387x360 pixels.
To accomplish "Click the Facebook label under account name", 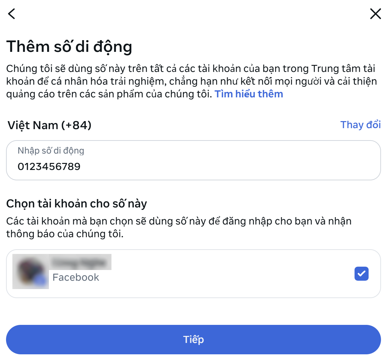I will tap(76, 277).
